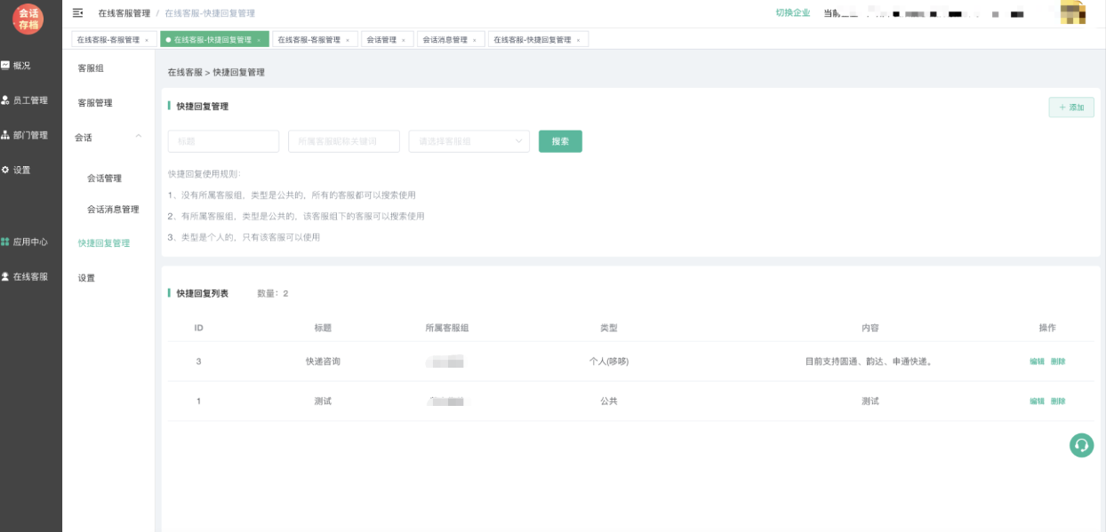The image size is (1106, 532).
Task: Click the green 搜索 button
Action: pyautogui.click(x=560, y=141)
